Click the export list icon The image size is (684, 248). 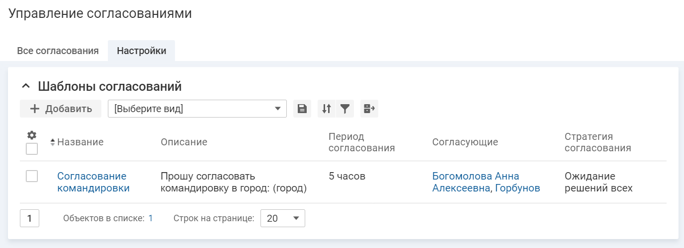(369, 109)
